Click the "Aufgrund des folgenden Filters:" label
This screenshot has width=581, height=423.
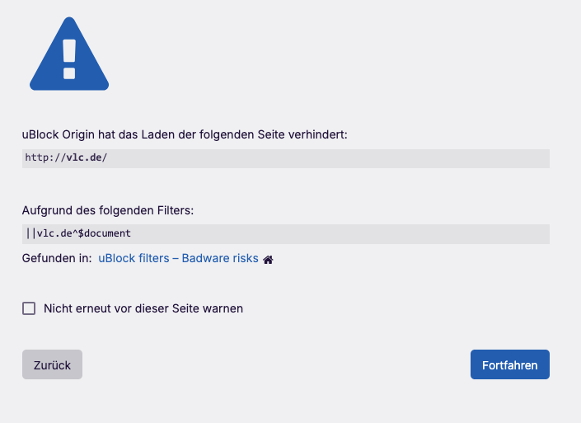click(107, 211)
